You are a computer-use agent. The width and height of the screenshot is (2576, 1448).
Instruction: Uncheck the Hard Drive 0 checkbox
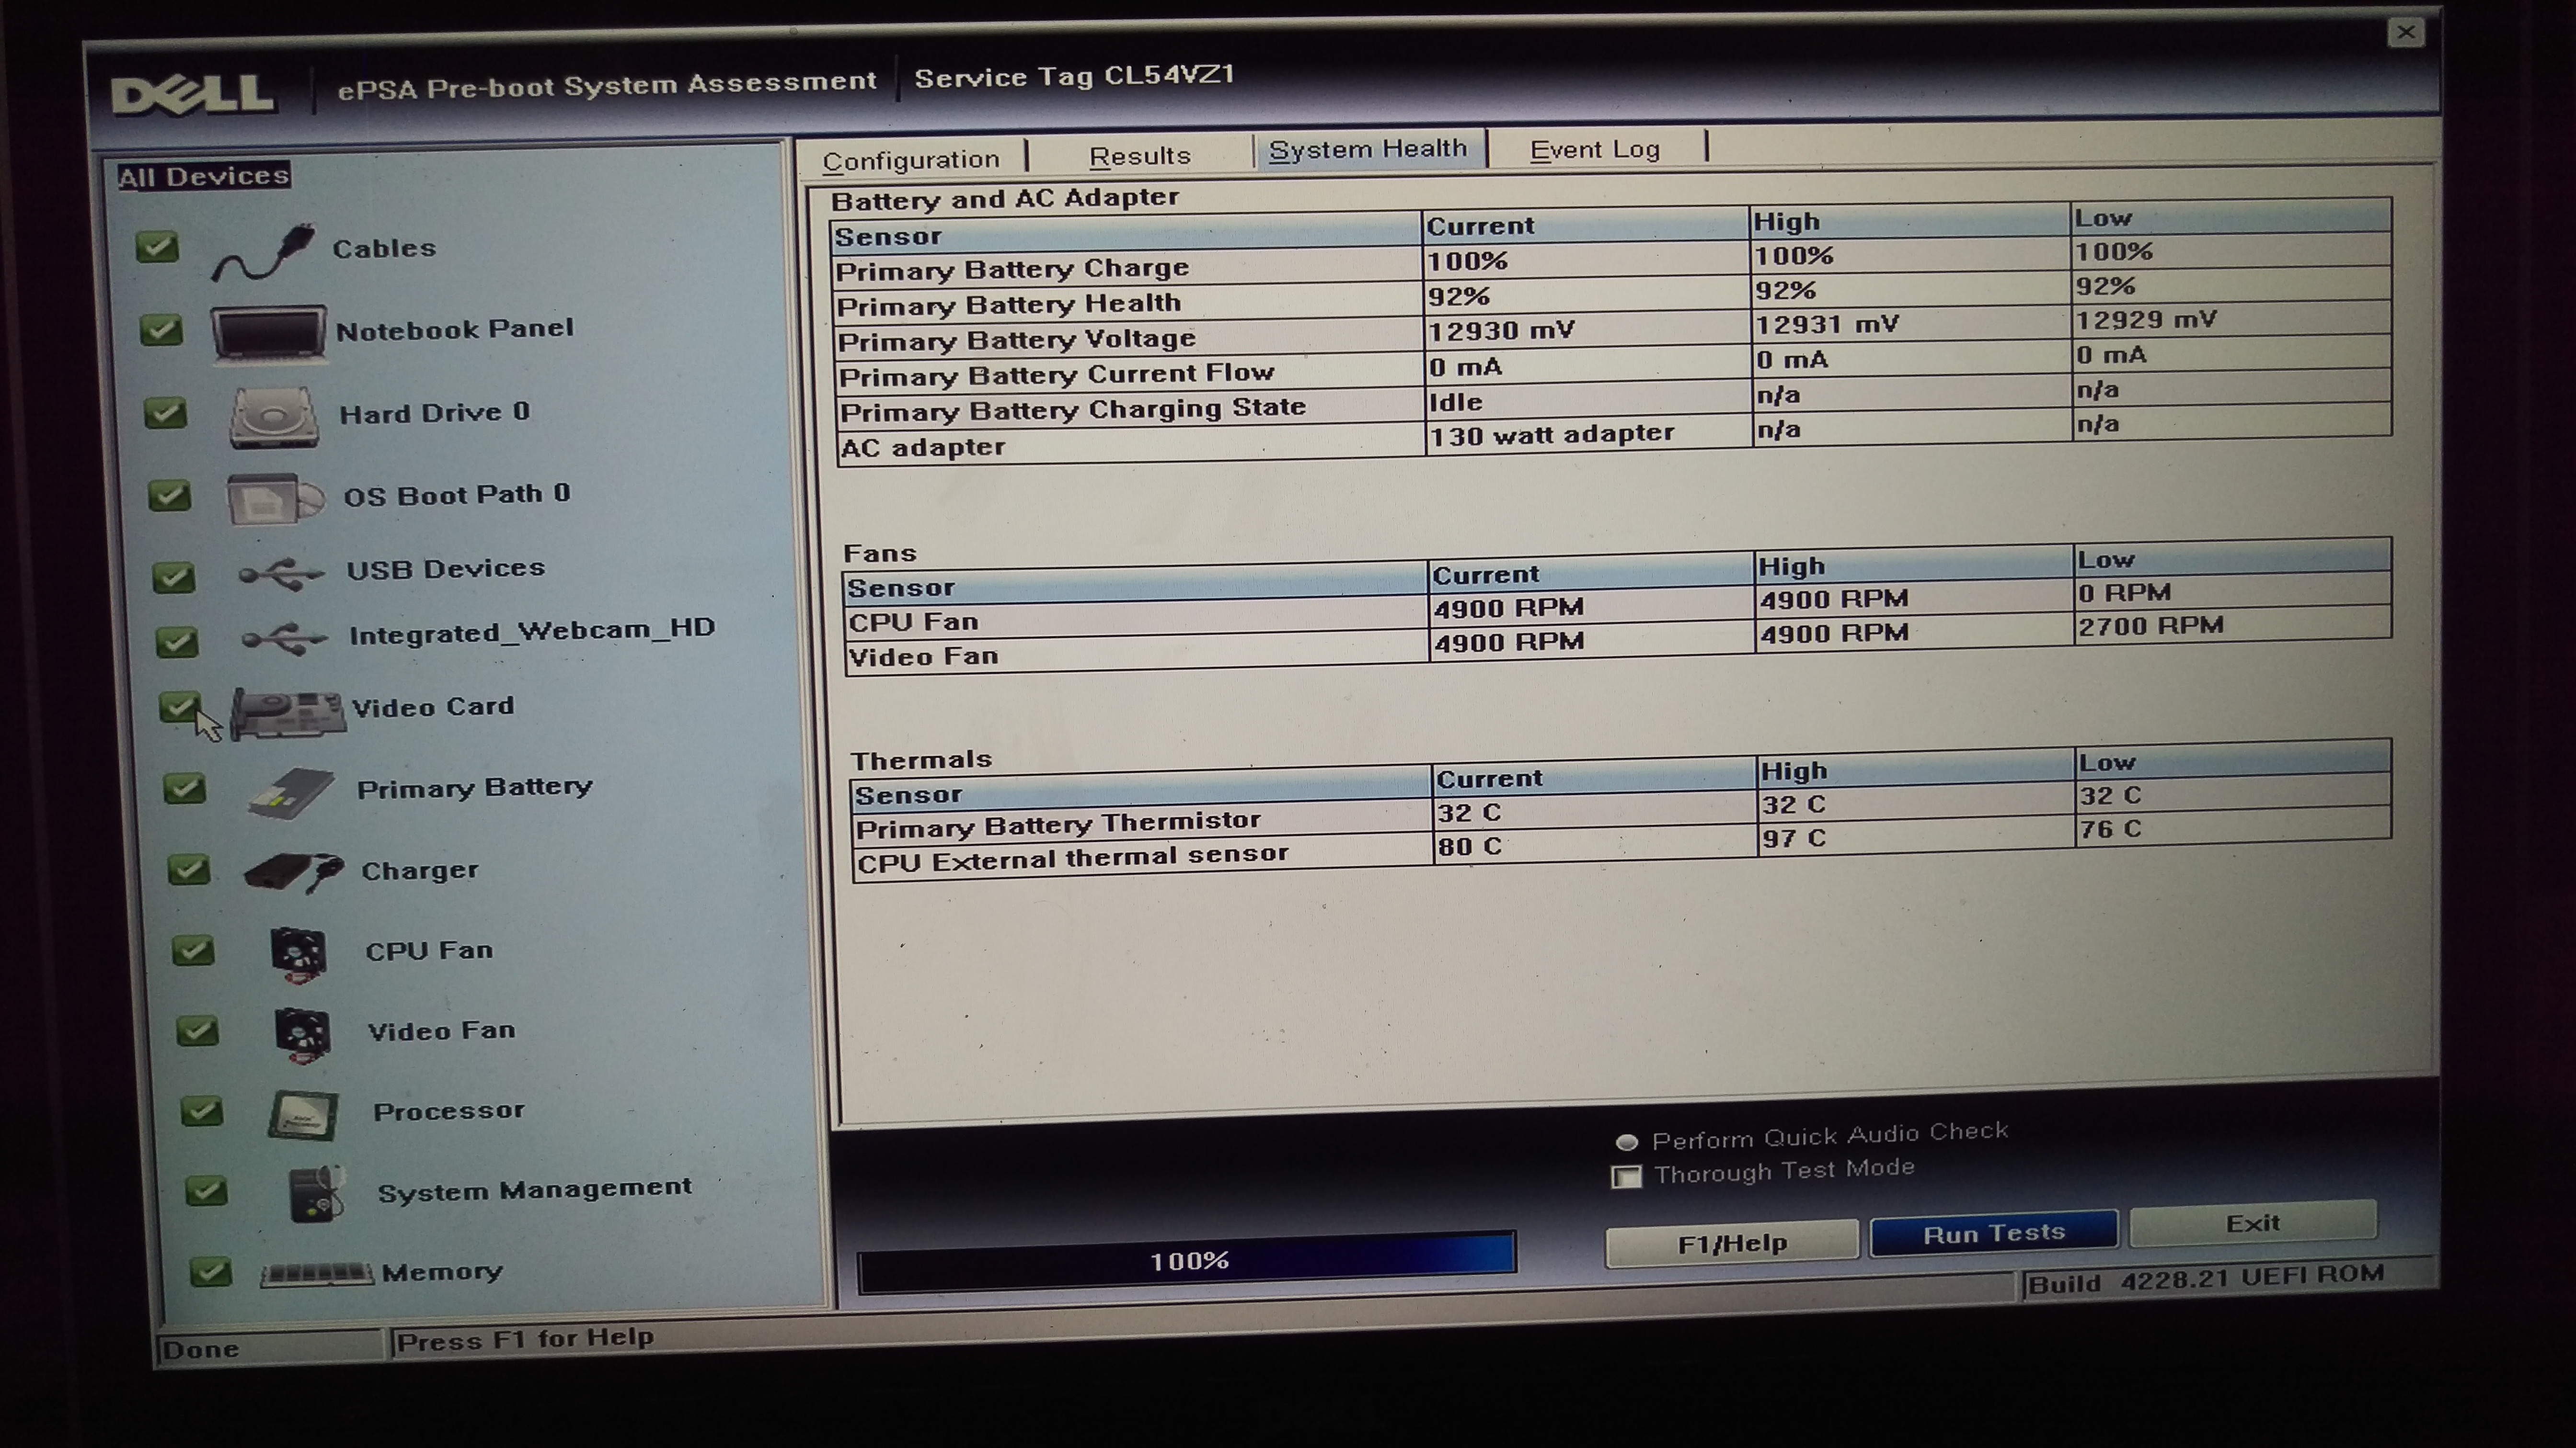click(165, 413)
